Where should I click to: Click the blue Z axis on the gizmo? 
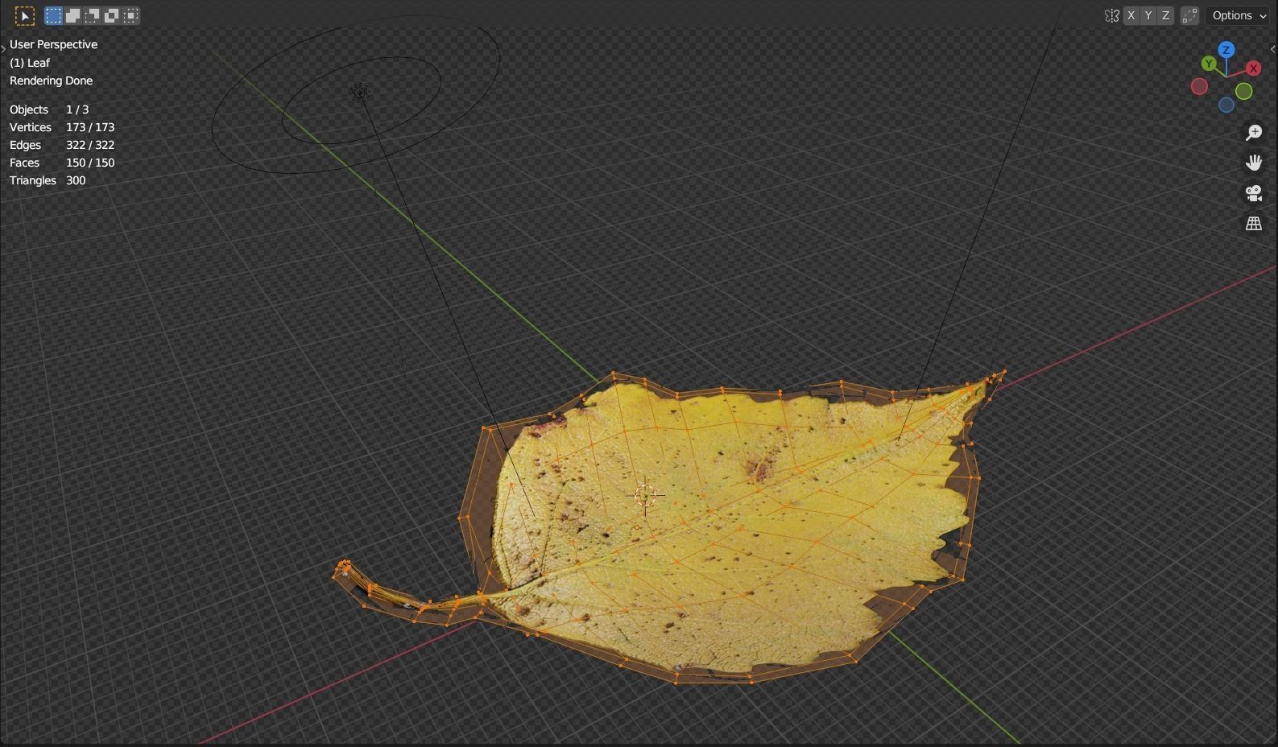click(x=1226, y=50)
